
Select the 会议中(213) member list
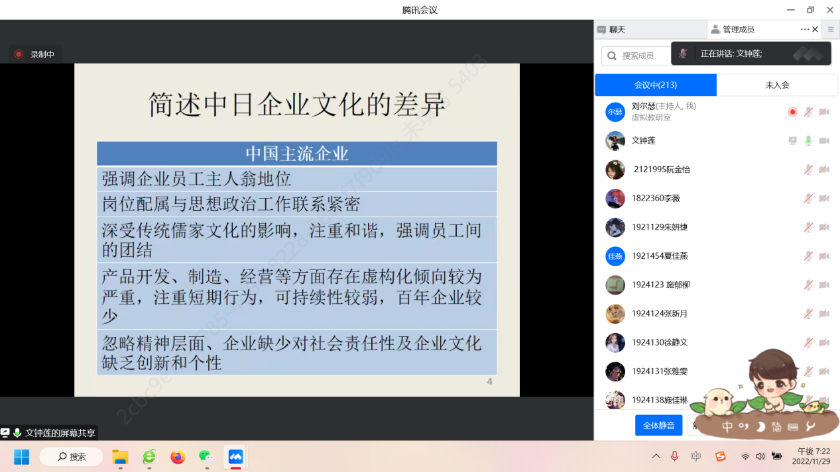pyautogui.click(x=655, y=85)
